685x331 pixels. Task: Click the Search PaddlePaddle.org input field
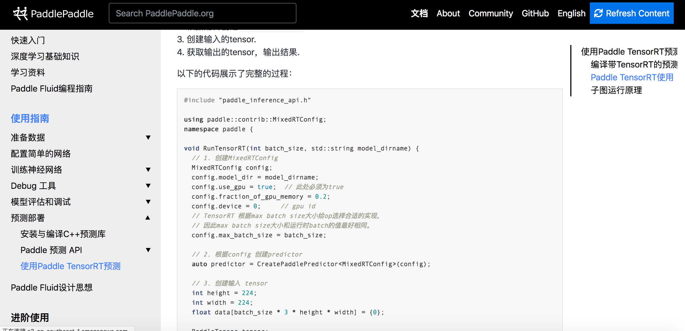(202, 13)
